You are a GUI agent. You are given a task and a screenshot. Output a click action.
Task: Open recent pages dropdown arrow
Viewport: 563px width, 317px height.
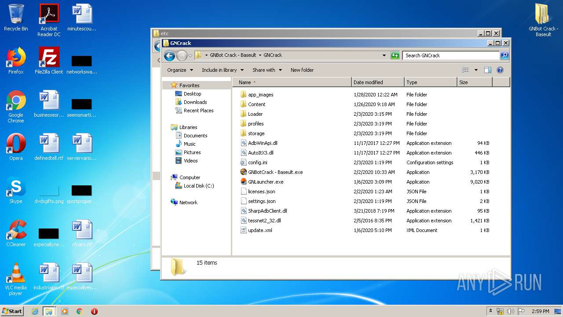coord(190,56)
